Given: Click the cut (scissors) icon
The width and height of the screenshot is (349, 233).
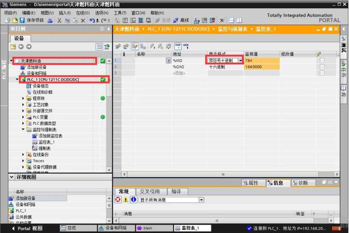Looking at the screenshot, I should coord(59,20).
